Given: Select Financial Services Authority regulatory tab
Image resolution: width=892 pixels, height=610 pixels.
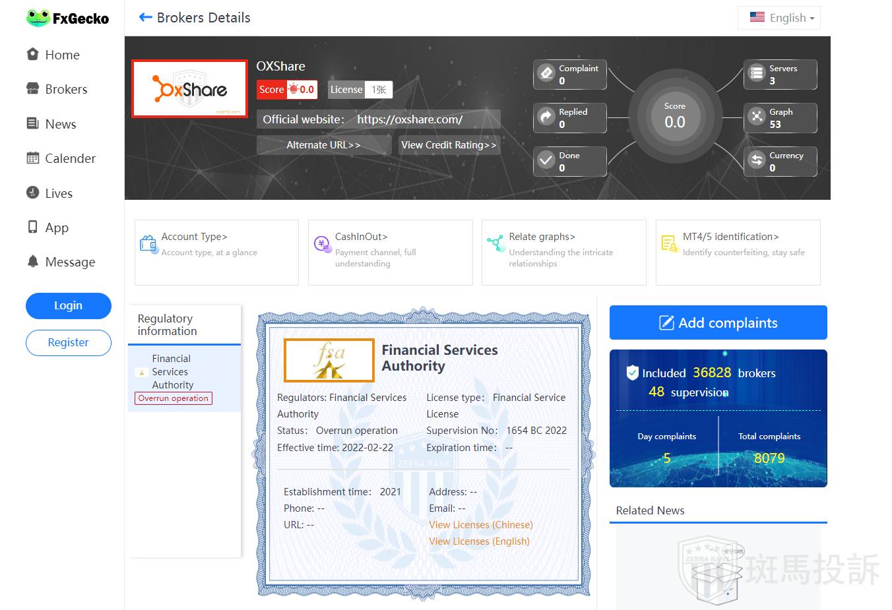Looking at the screenshot, I should tap(172, 372).
